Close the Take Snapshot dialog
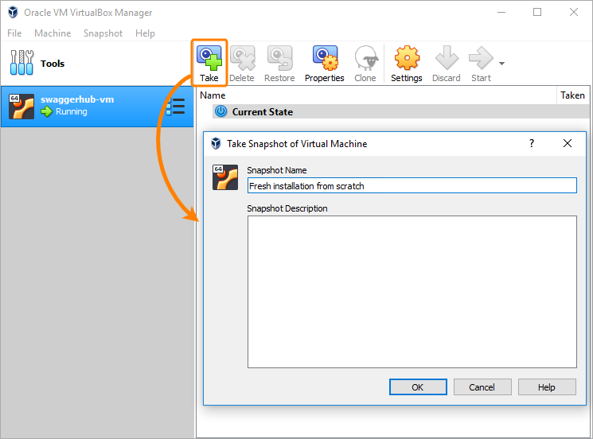The height and width of the screenshot is (439, 593). [x=568, y=143]
